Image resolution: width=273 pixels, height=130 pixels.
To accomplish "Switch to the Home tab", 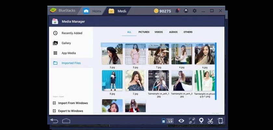I will [92, 11].
